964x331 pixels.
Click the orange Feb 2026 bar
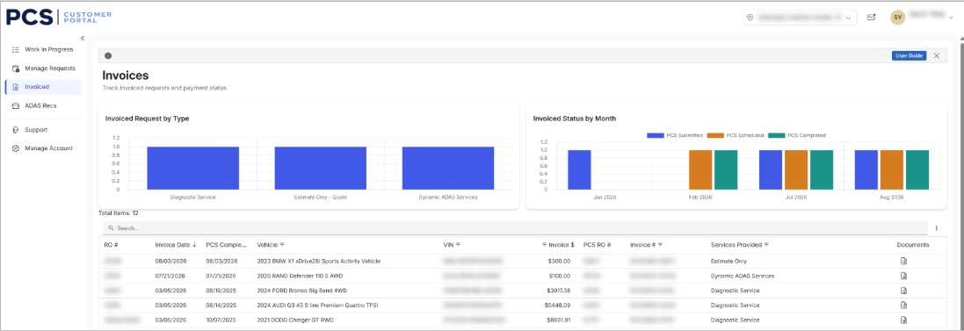(700, 170)
